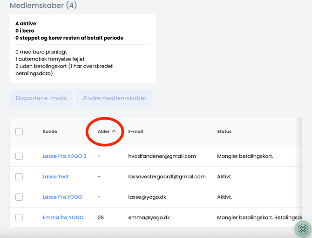Open the round YOGO widget icon
Viewport: 312px width, 238px height.
point(303,229)
